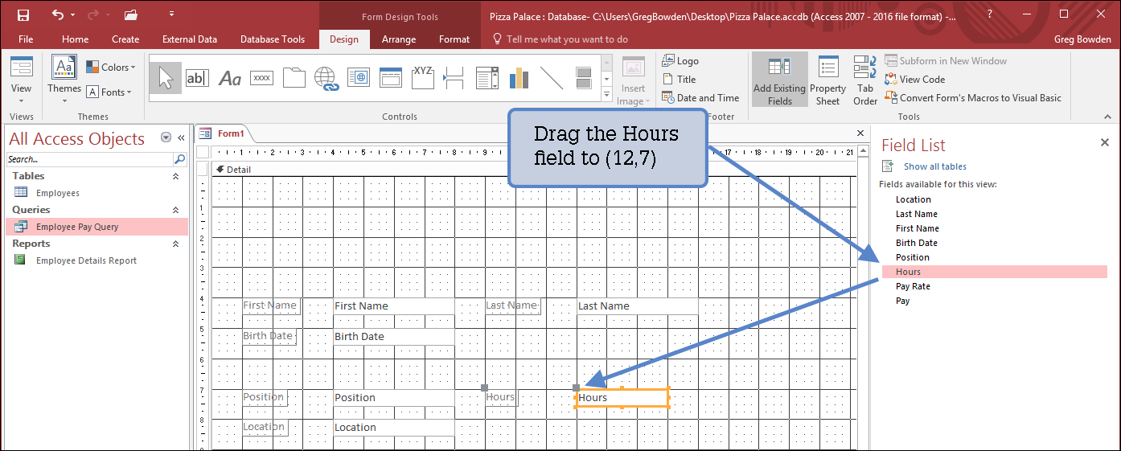Select the Hyperlink control icon

pyautogui.click(x=325, y=78)
